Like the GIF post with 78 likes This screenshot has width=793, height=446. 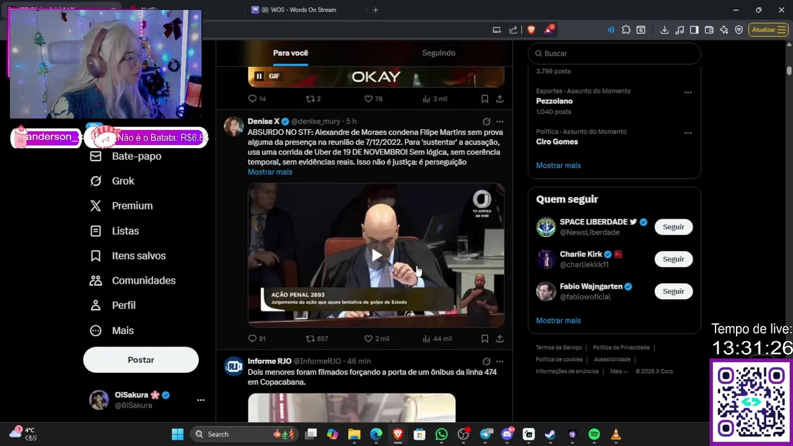click(373, 98)
